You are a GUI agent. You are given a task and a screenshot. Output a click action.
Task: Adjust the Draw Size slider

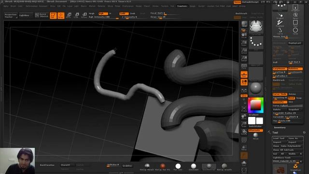(165, 17)
